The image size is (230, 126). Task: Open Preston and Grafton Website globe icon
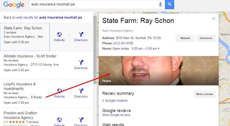(x=59, y=120)
